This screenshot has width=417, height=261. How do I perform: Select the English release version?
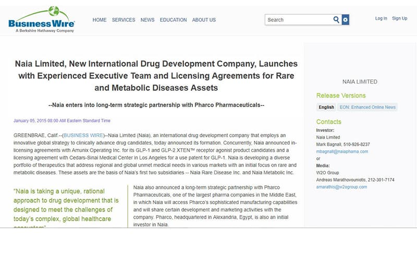pos(326,107)
